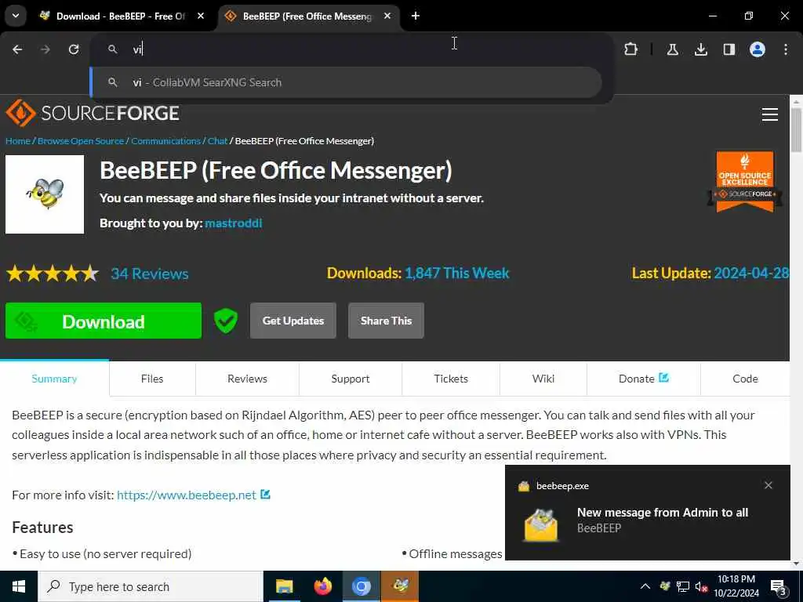The image size is (803, 602).
Task: Open the user profile avatar icon
Action: click(x=757, y=49)
